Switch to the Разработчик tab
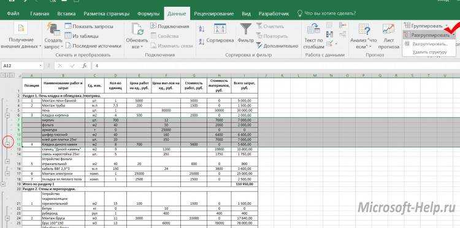 tap(274, 13)
